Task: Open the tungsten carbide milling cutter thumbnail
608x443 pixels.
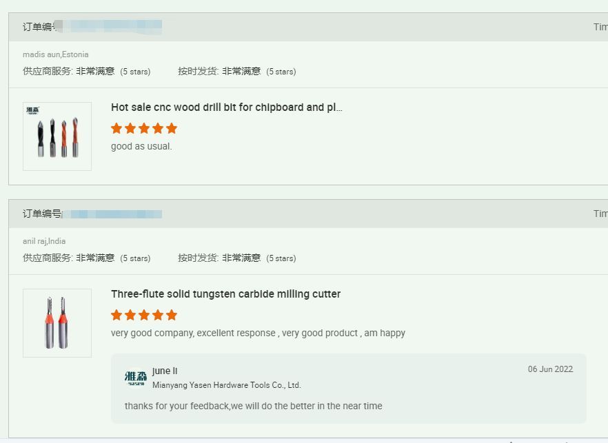Action: (57, 323)
